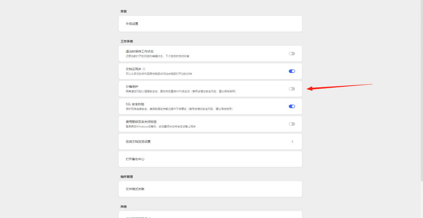This screenshot has width=423, height=218.
Task: Enable the 退出时保存工作状态 switch
Action: [x=292, y=54]
